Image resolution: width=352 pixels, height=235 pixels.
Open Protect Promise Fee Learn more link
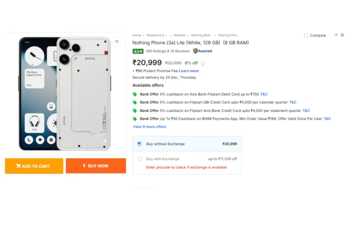pyautogui.click(x=189, y=71)
